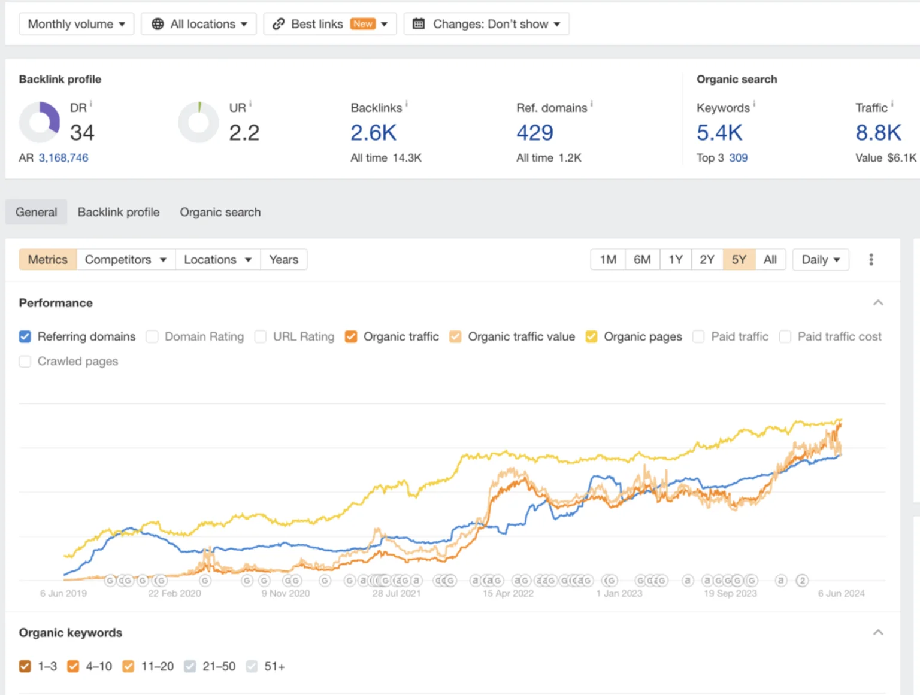Click the three-dot chart options icon
The image size is (920, 695).
pyautogui.click(x=871, y=259)
